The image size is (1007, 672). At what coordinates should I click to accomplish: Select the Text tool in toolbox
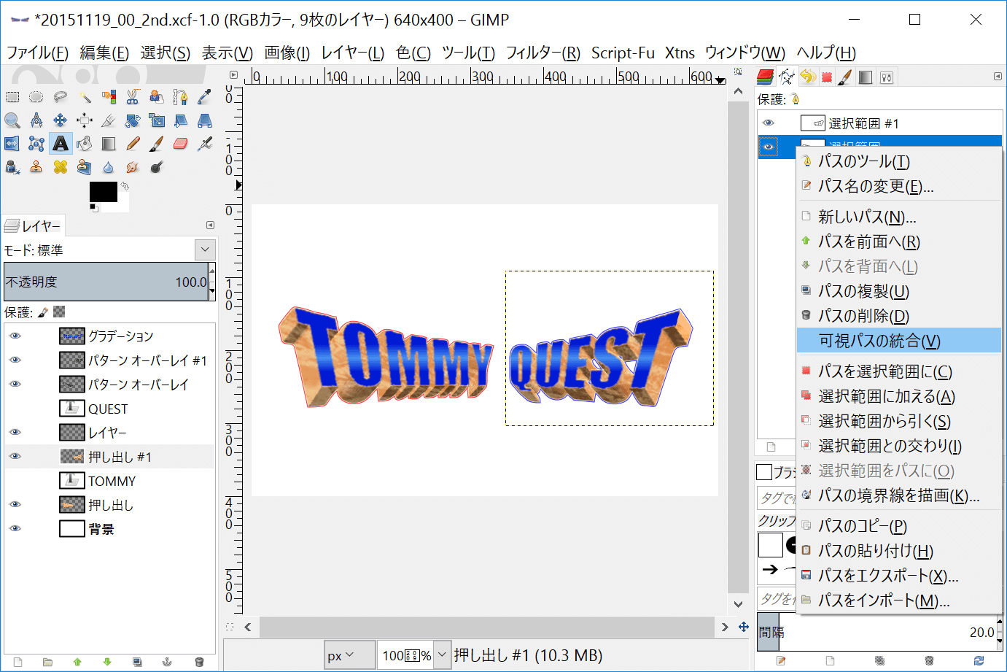click(x=61, y=144)
